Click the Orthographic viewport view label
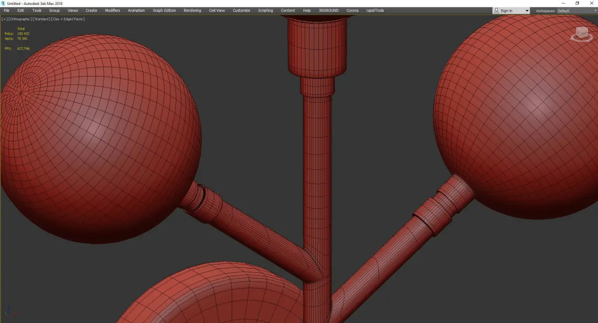 pos(20,19)
